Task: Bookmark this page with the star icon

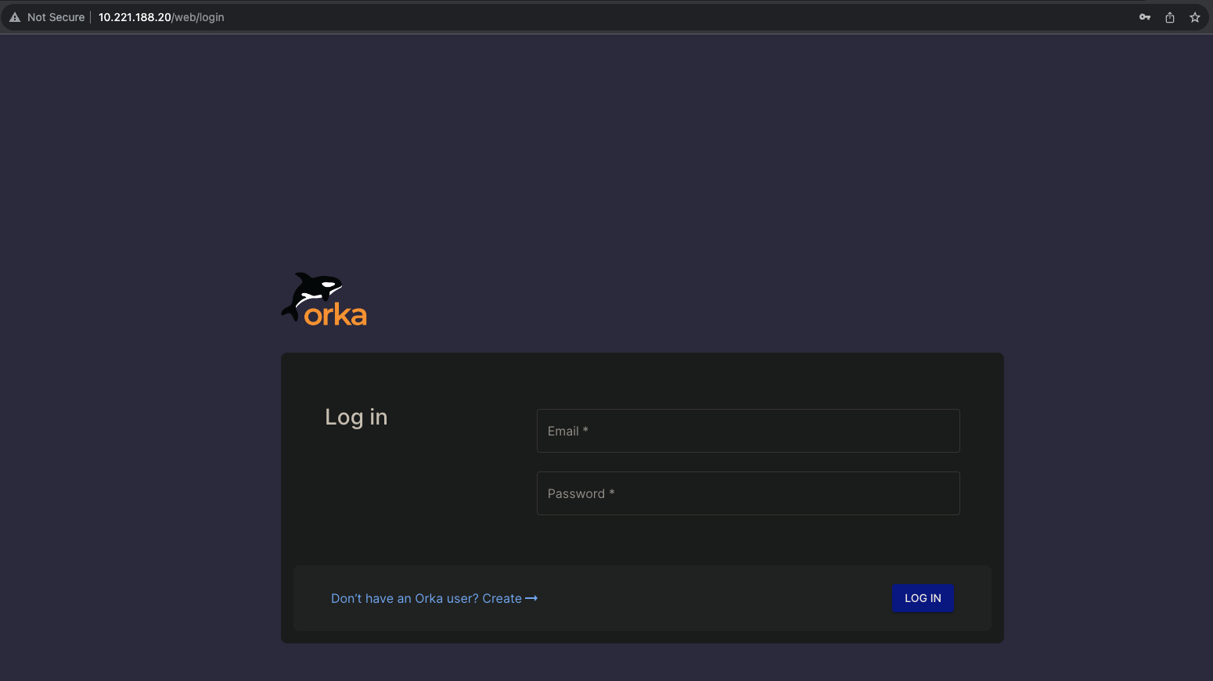Action: click(x=1195, y=17)
